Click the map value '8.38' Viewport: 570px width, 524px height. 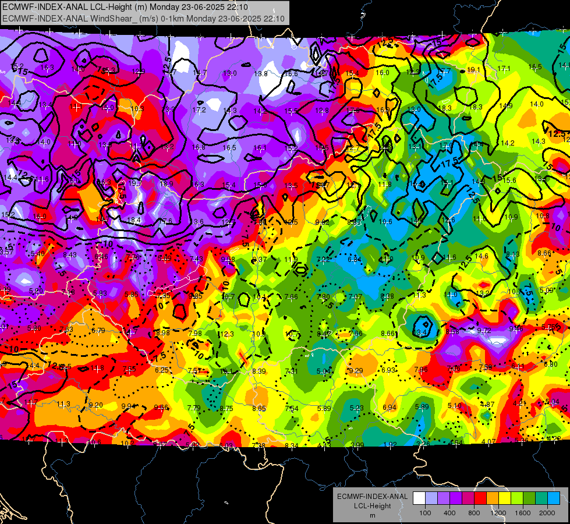pos(387,296)
